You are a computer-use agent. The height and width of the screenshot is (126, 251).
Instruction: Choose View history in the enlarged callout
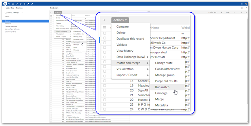point(130,51)
